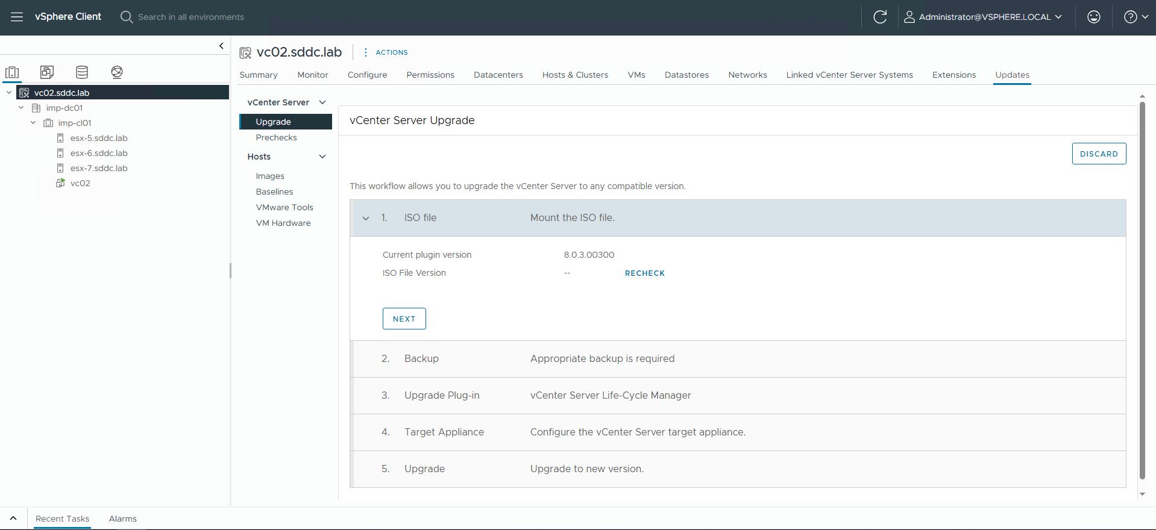Select the Hosts and Clusters inventory icon

tap(12, 72)
